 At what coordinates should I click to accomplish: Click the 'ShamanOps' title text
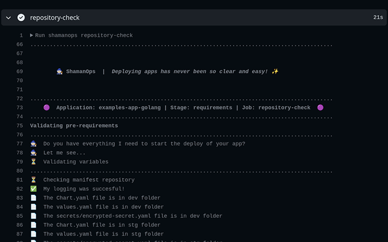81,71
